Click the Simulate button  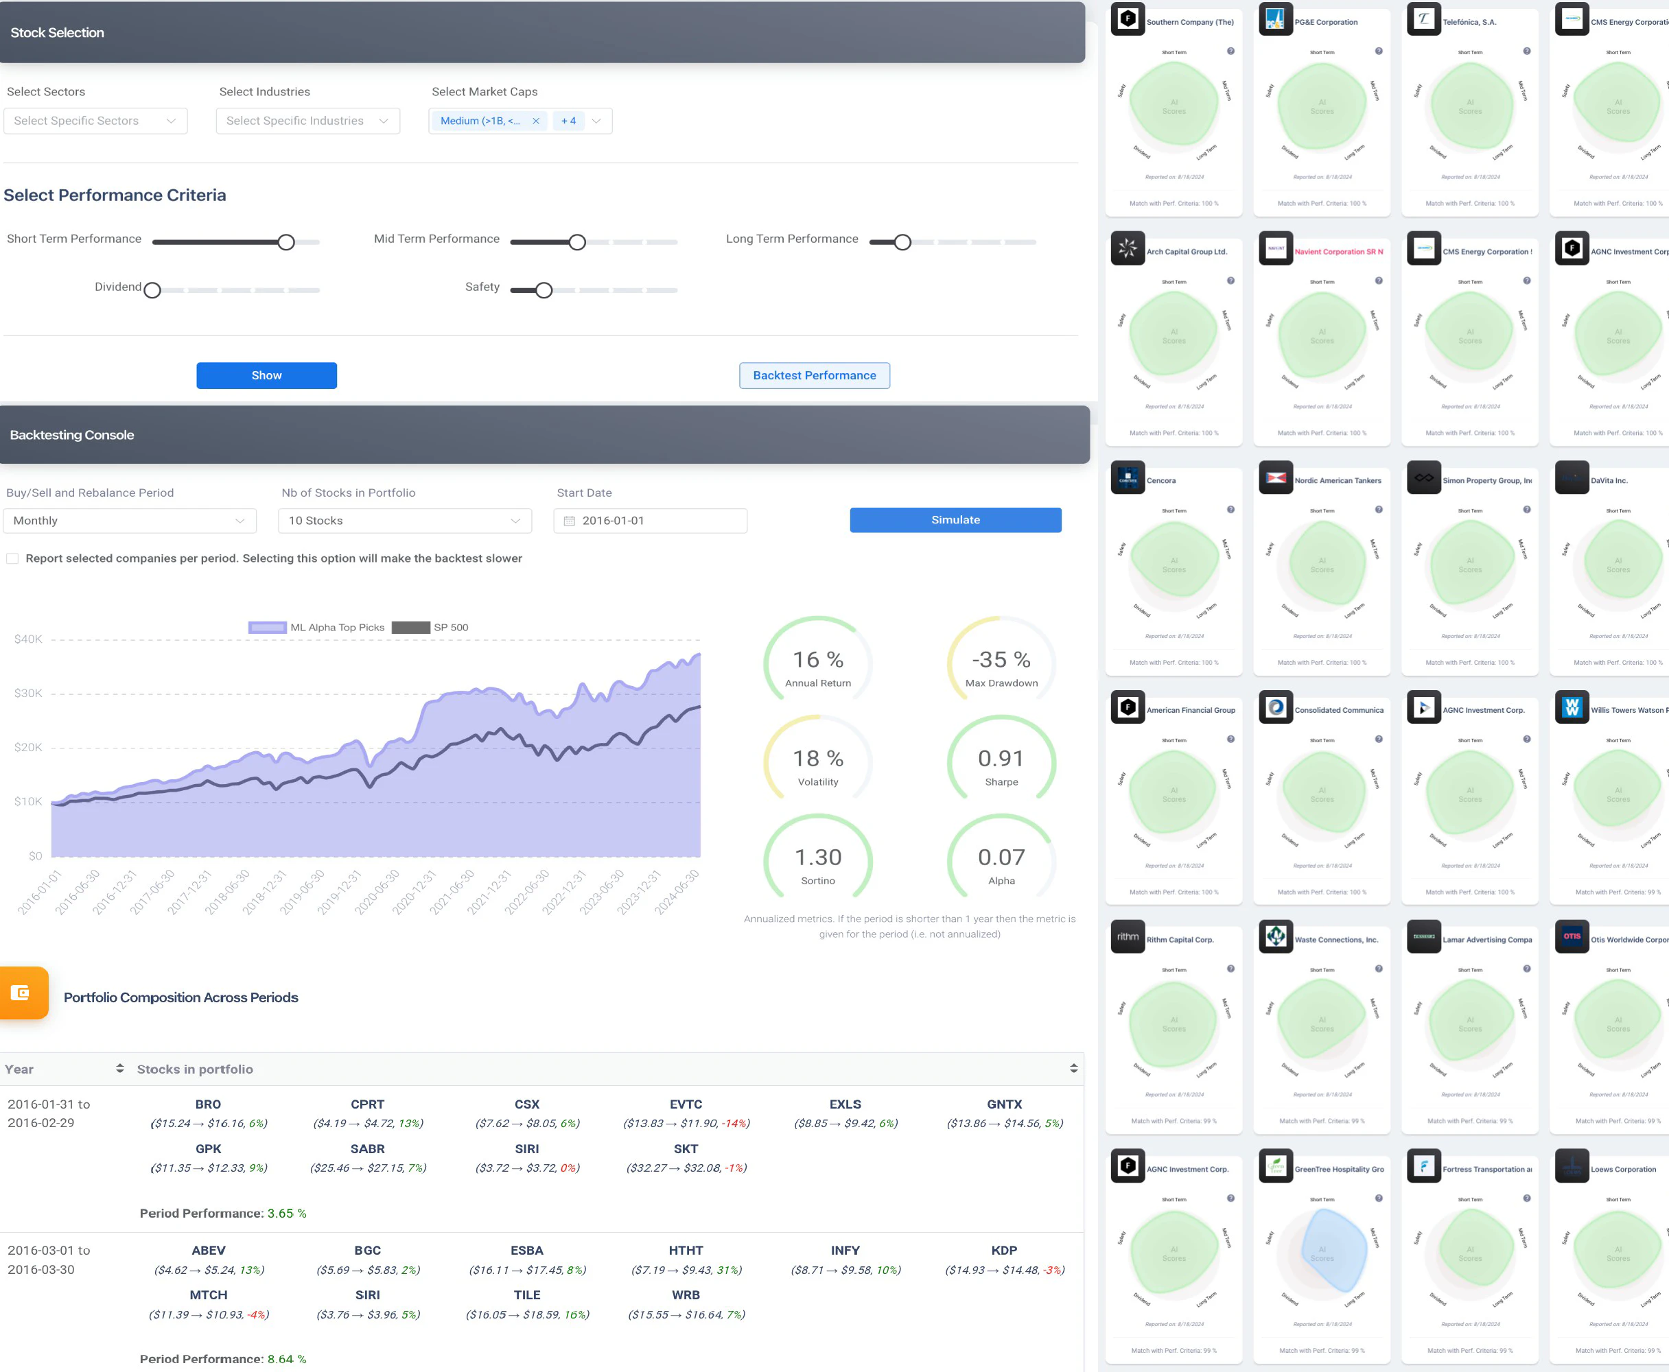955,520
